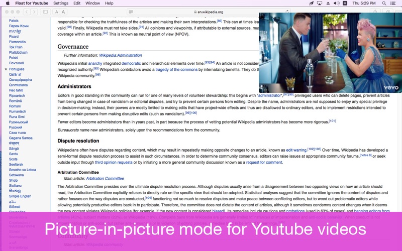Open the volume control in menu bar
Viewport: 402px width, 251px height.
336,3
